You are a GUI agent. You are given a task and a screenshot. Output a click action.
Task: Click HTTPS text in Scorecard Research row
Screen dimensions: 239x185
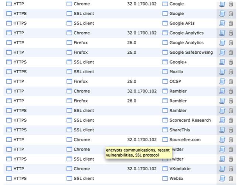click(20, 120)
